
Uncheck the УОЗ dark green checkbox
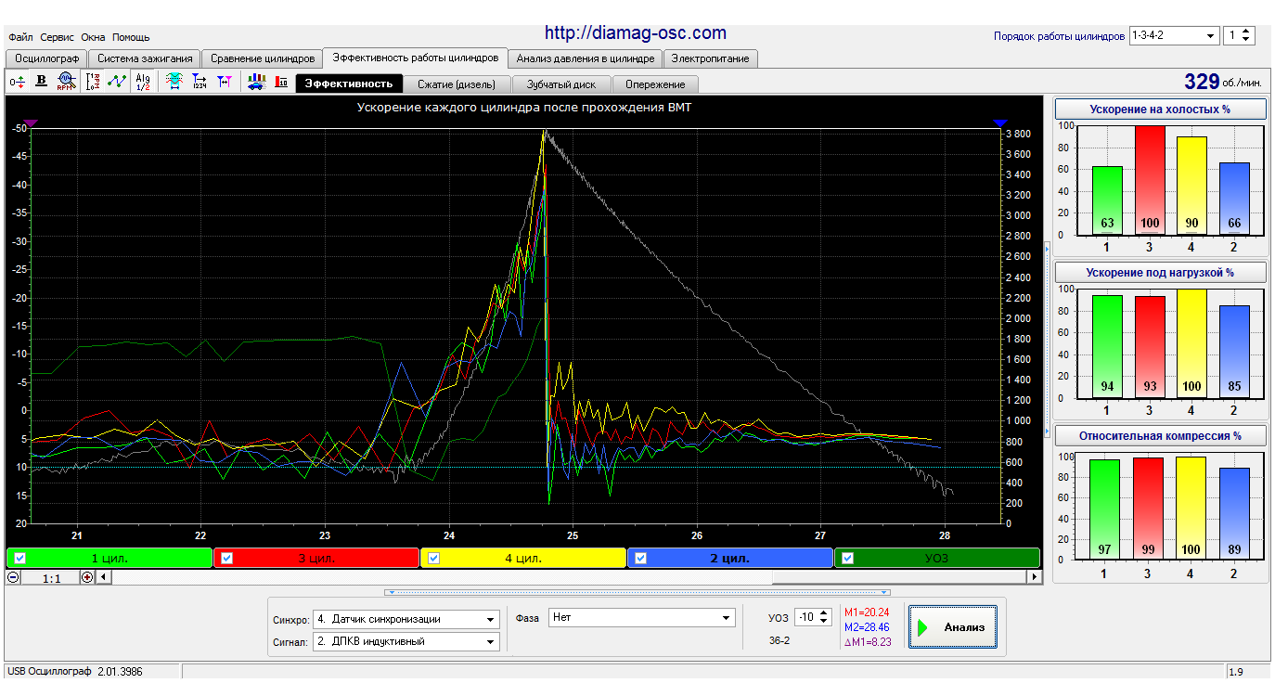(x=847, y=558)
